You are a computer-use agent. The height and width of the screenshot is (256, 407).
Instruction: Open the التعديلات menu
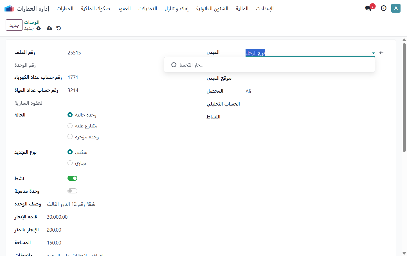(x=148, y=8)
